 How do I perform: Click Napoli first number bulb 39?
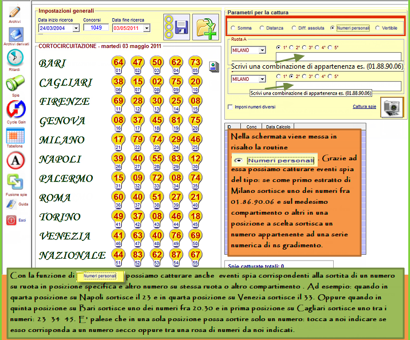(118, 160)
